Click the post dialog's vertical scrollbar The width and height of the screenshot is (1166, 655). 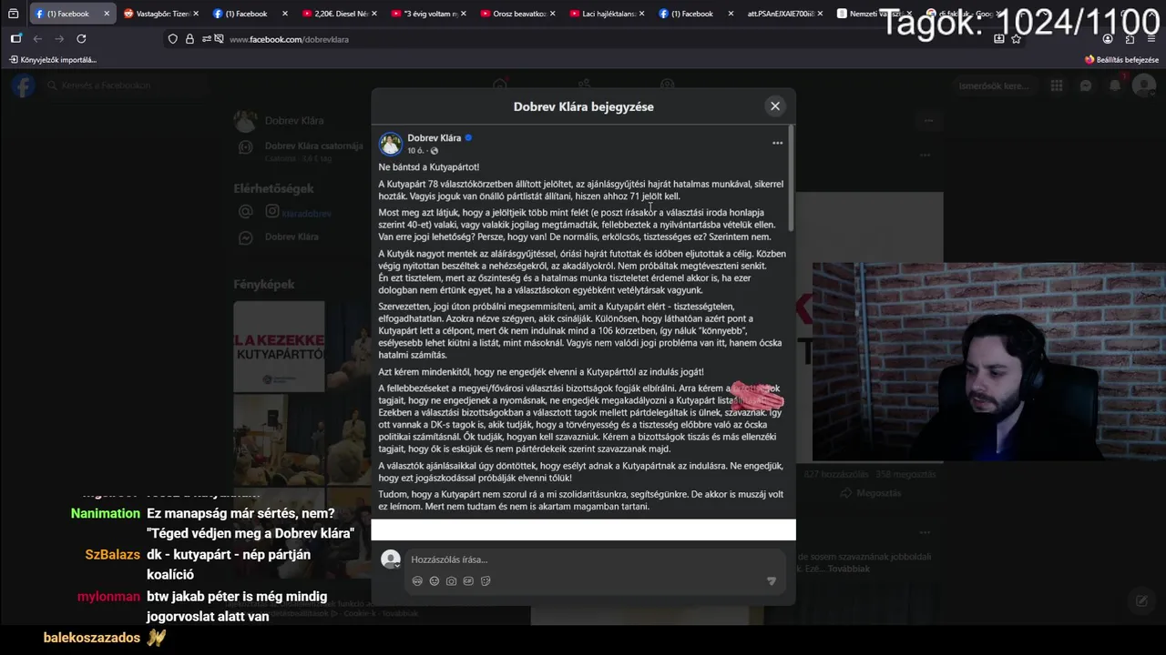[x=792, y=177]
